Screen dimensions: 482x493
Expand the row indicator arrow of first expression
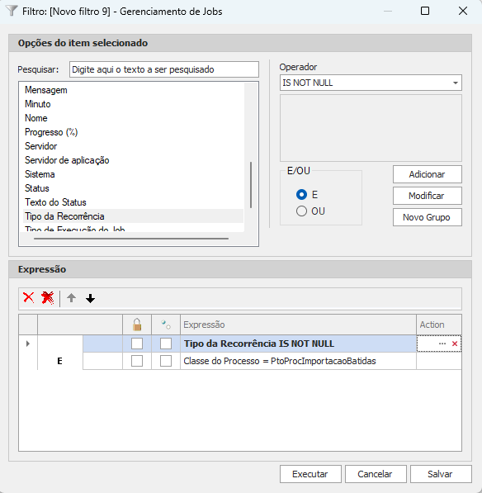pyautogui.click(x=28, y=344)
